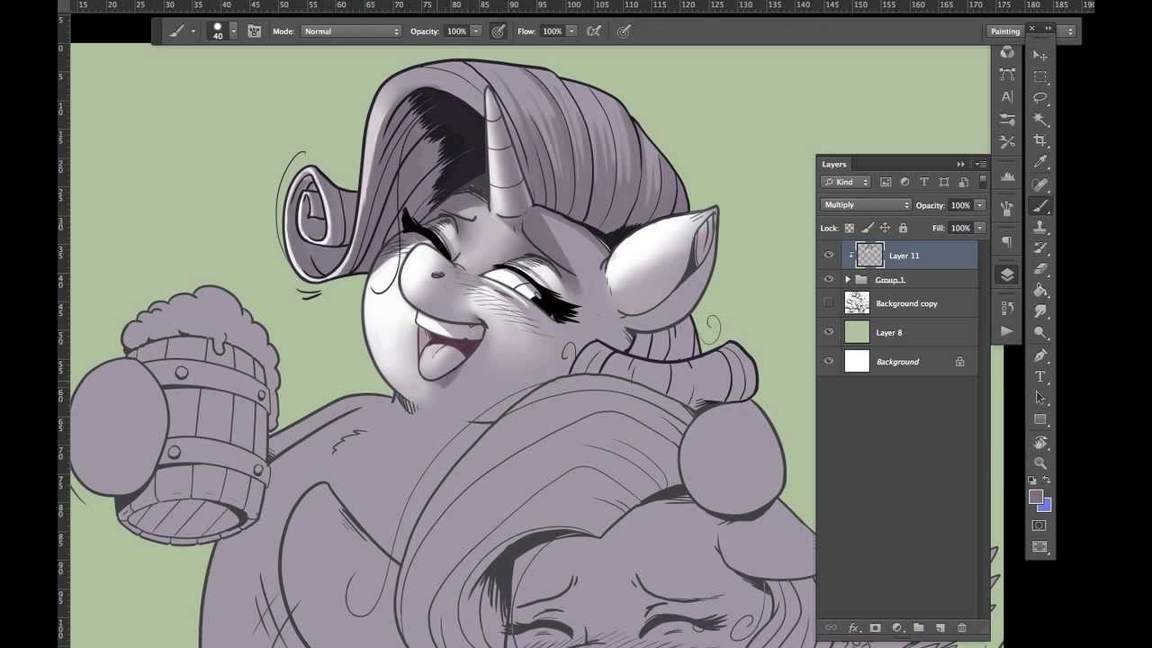Screen dimensions: 1152x648
Task: Open layer Opacity dropdown arrow
Action: [x=980, y=205]
